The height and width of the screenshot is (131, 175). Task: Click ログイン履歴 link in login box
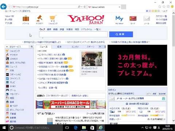pyautogui.click(x=151, y=94)
